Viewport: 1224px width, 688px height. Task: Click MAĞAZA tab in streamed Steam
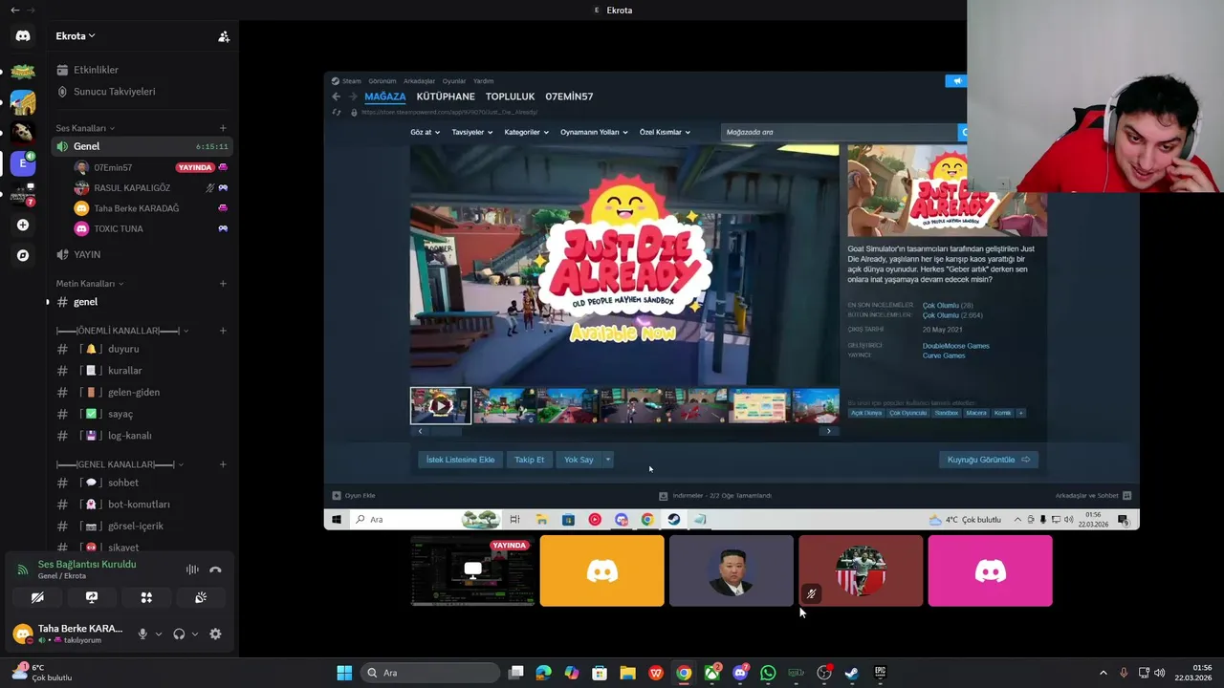[385, 97]
